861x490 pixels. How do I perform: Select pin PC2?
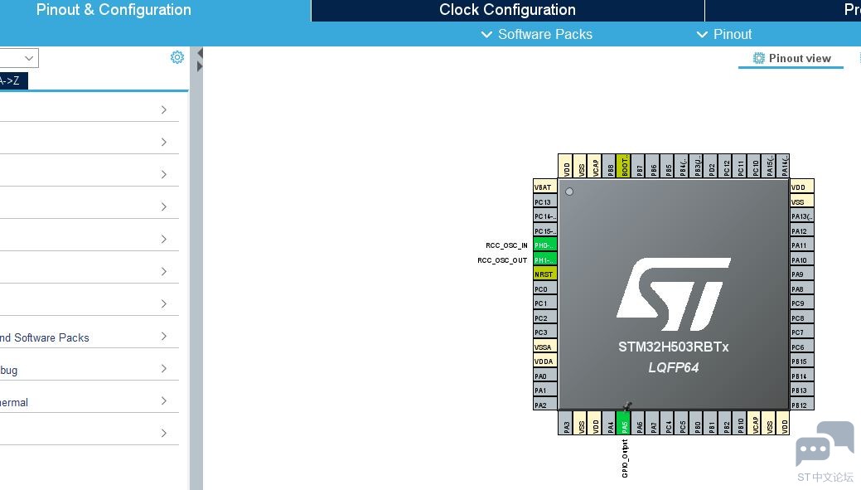pos(544,318)
